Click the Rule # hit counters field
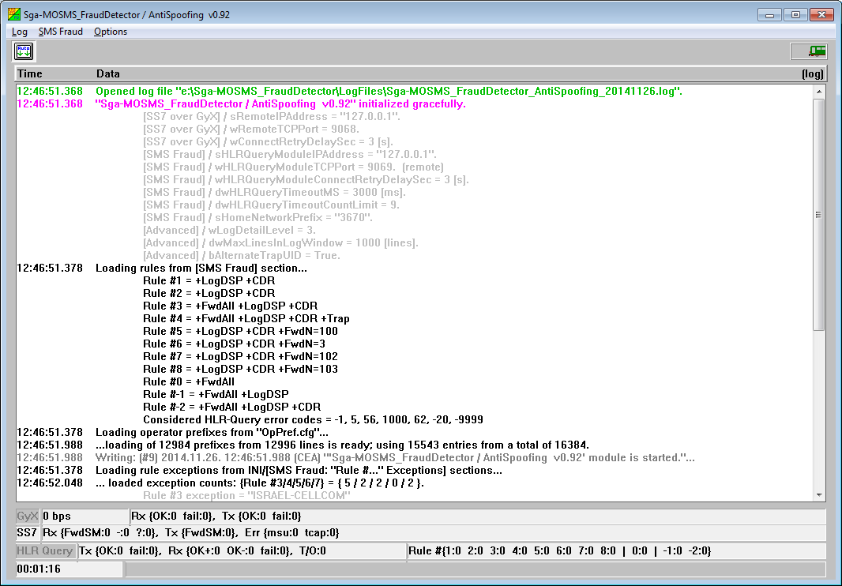The height and width of the screenshot is (586, 842). point(616,550)
